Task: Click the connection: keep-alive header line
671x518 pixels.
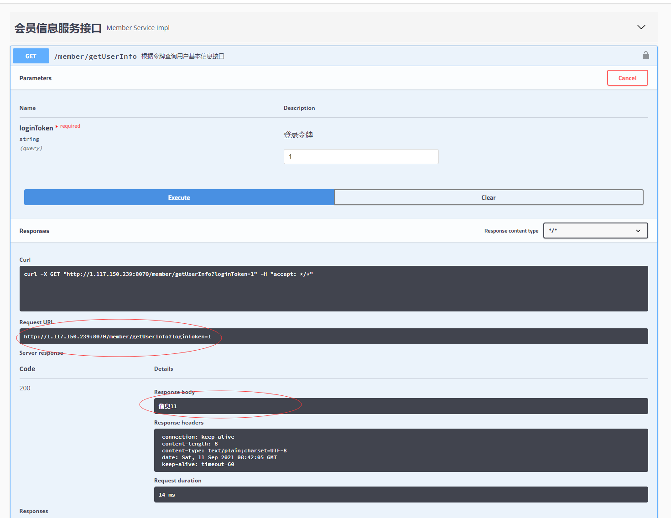Action: (x=198, y=437)
